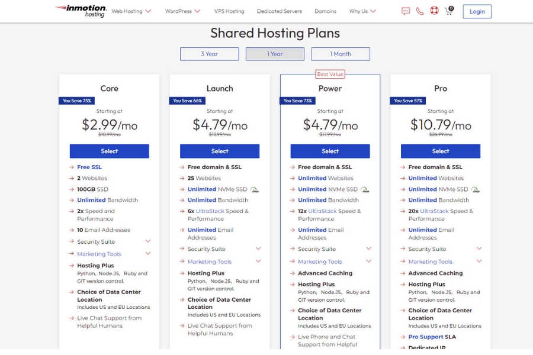Click Free SSL link in Core plan
This screenshot has width=533, height=355.
[x=89, y=167]
